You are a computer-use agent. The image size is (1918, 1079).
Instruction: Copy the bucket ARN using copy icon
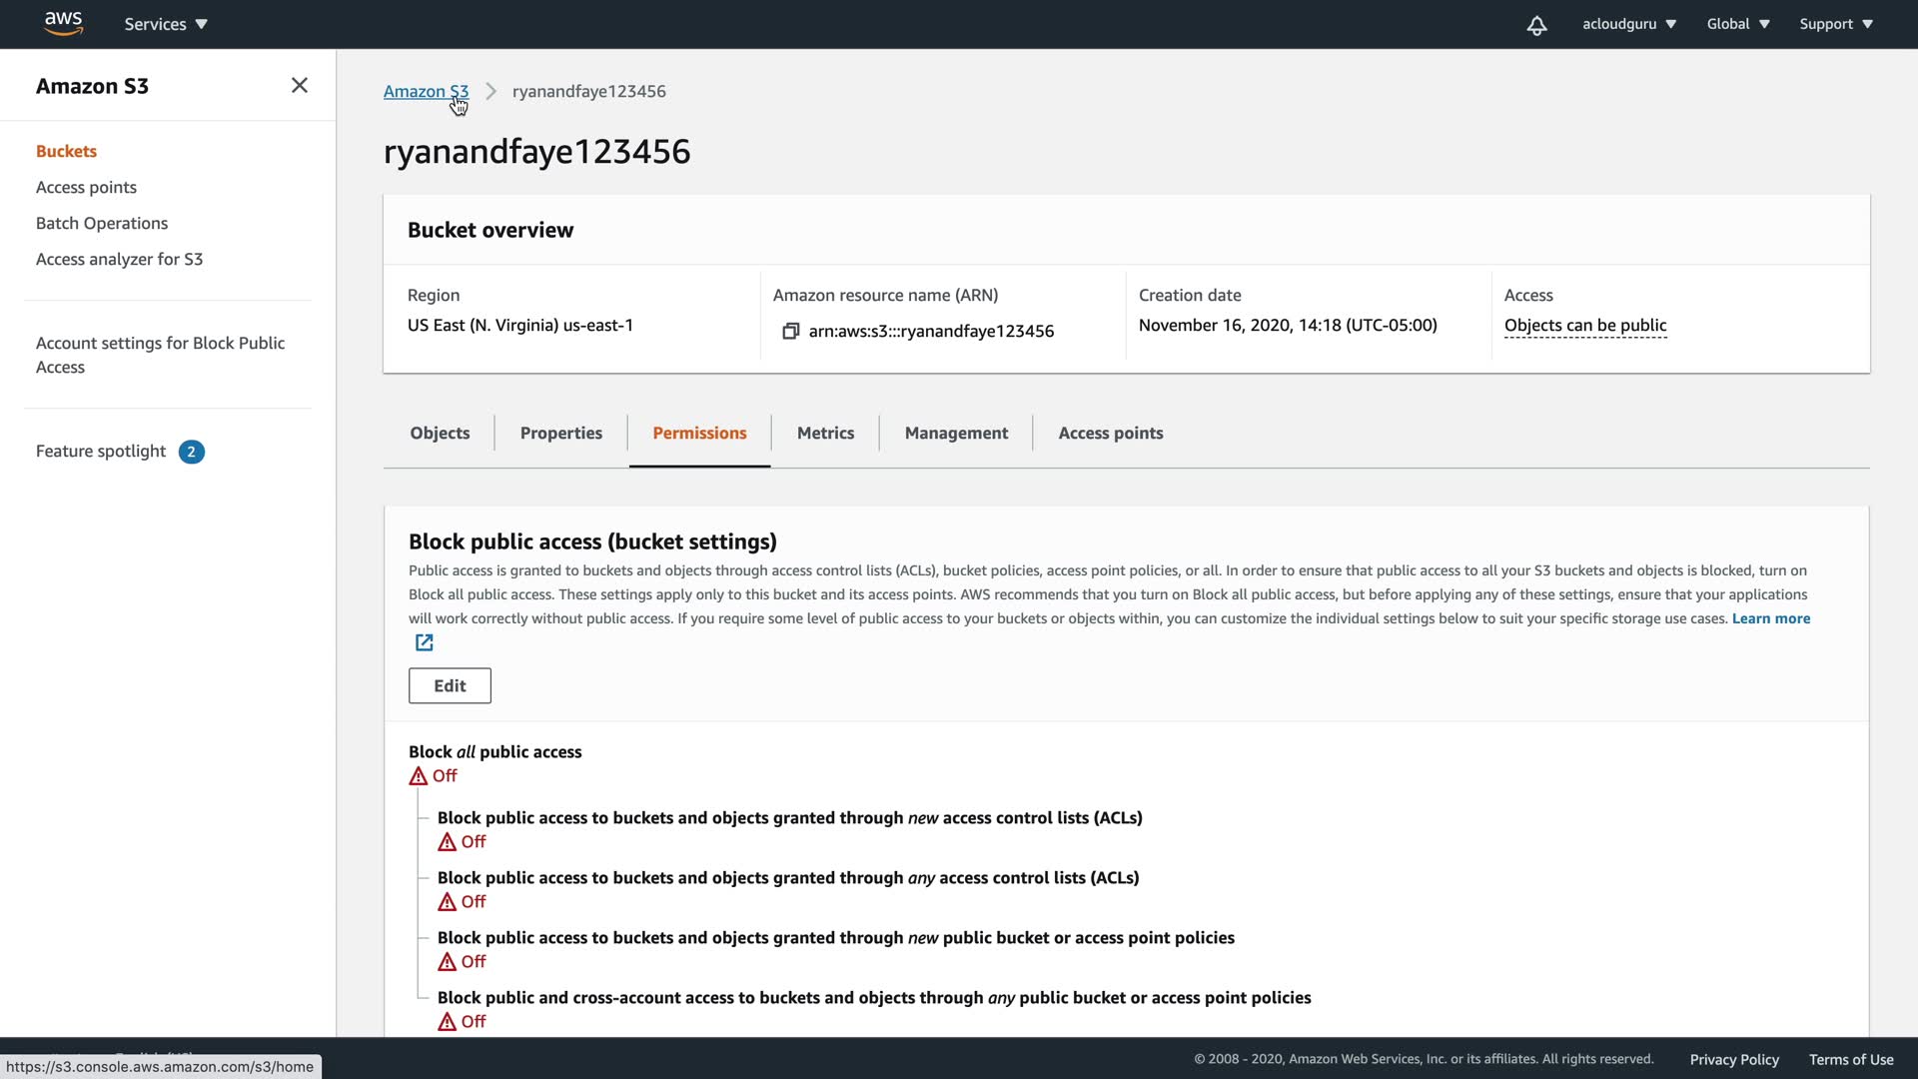point(790,331)
